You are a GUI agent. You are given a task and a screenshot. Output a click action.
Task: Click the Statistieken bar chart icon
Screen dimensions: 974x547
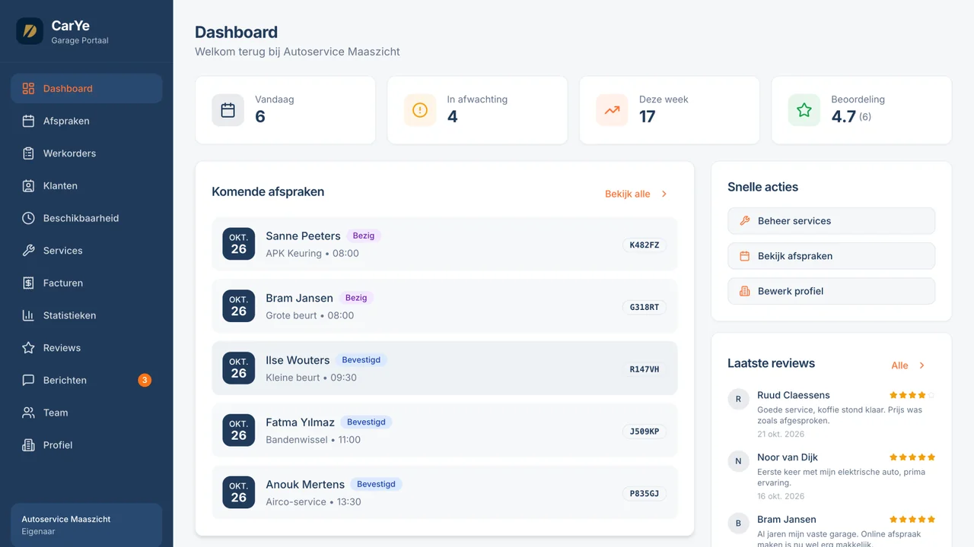click(x=28, y=315)
